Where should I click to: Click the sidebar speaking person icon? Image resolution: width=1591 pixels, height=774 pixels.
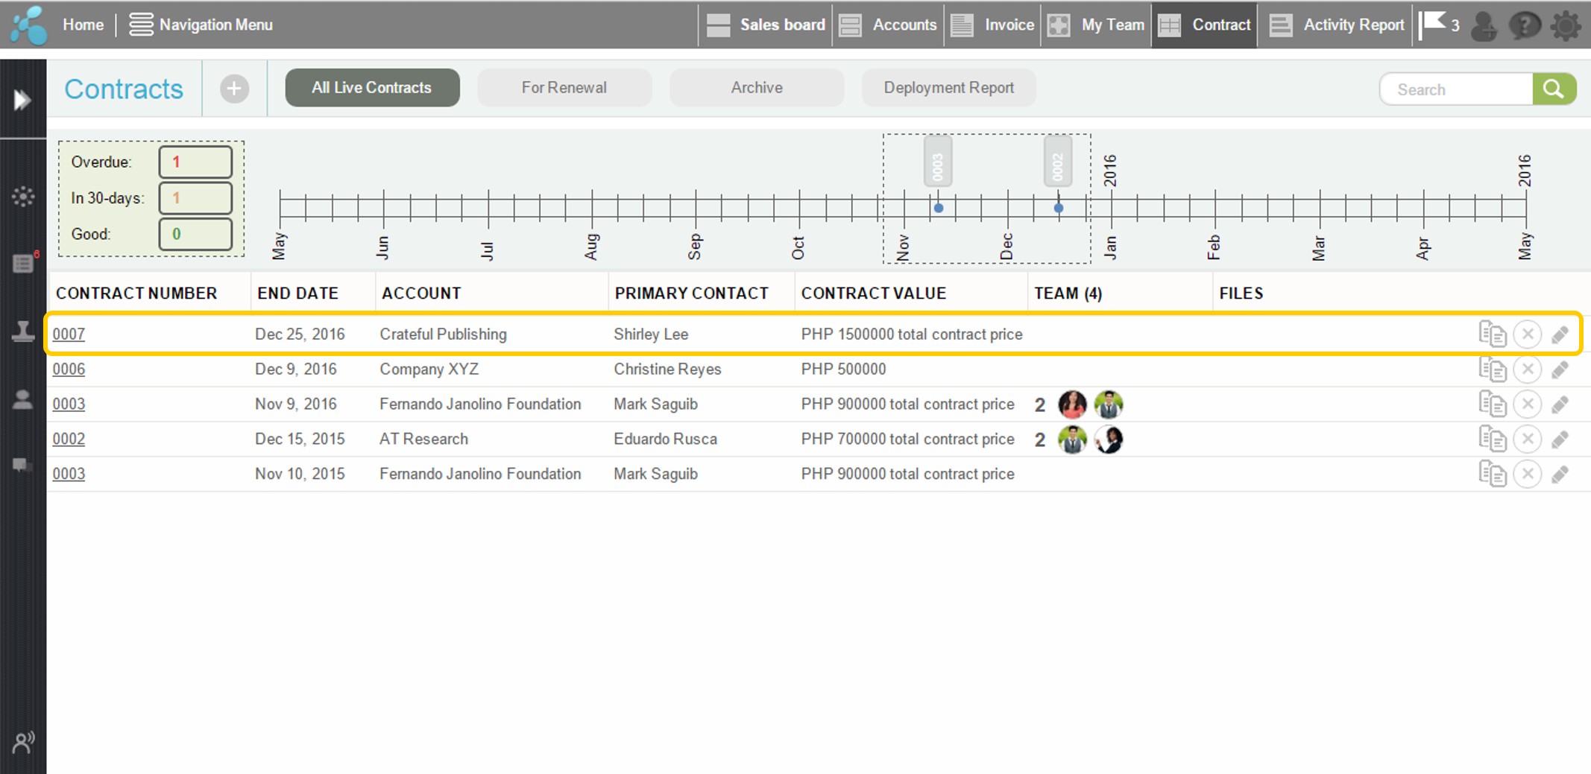24,742
